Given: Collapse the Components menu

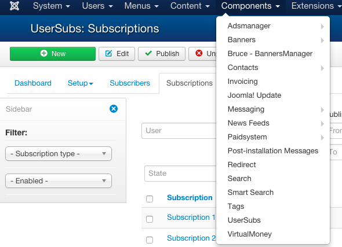Looking at the screenshot, I should tap(250, 6).
